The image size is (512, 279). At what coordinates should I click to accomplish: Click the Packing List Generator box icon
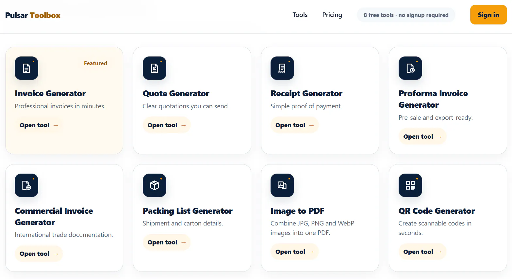155,185
